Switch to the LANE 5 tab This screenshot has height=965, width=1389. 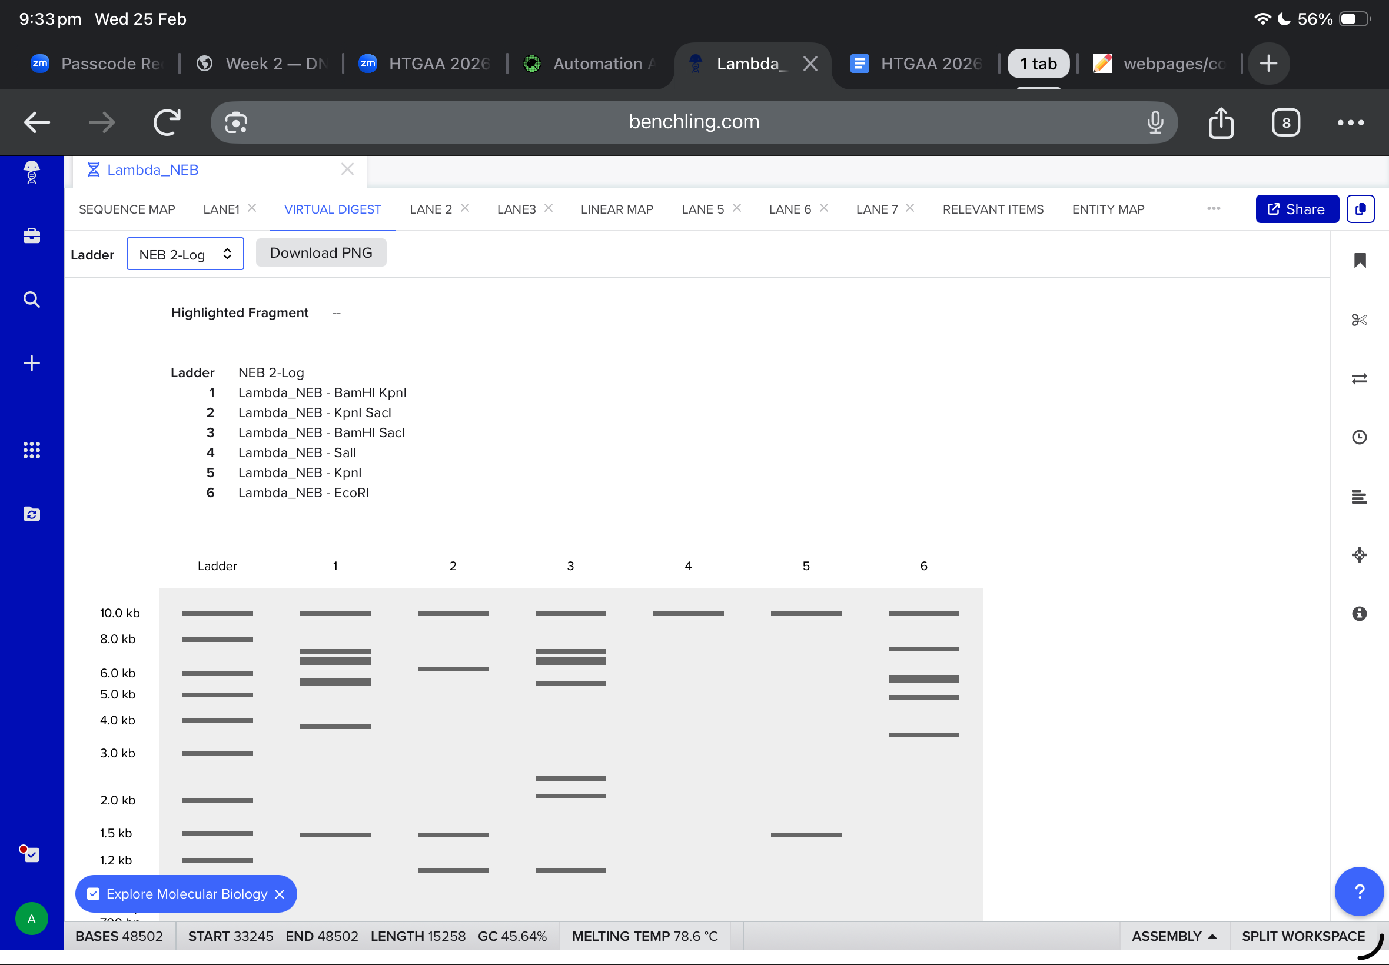(x=703, y=209)
